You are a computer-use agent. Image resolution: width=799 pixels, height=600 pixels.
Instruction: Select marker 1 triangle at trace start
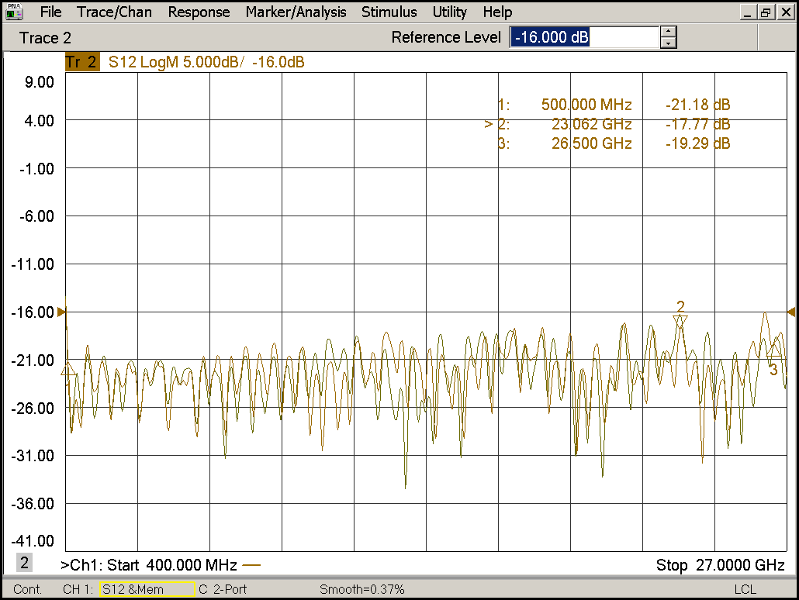69,370
